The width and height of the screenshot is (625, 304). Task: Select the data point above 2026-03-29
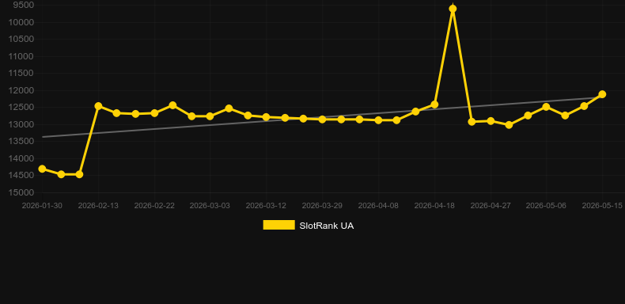[323, 120]
